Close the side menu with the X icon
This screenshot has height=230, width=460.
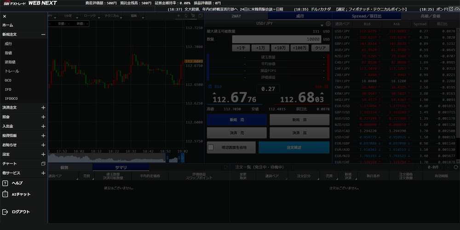pos(5,17)
